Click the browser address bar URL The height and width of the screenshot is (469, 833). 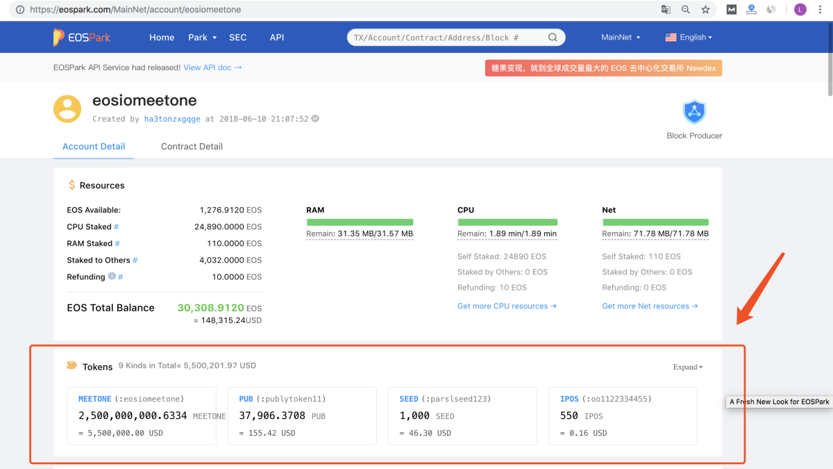tap(135, 10)
